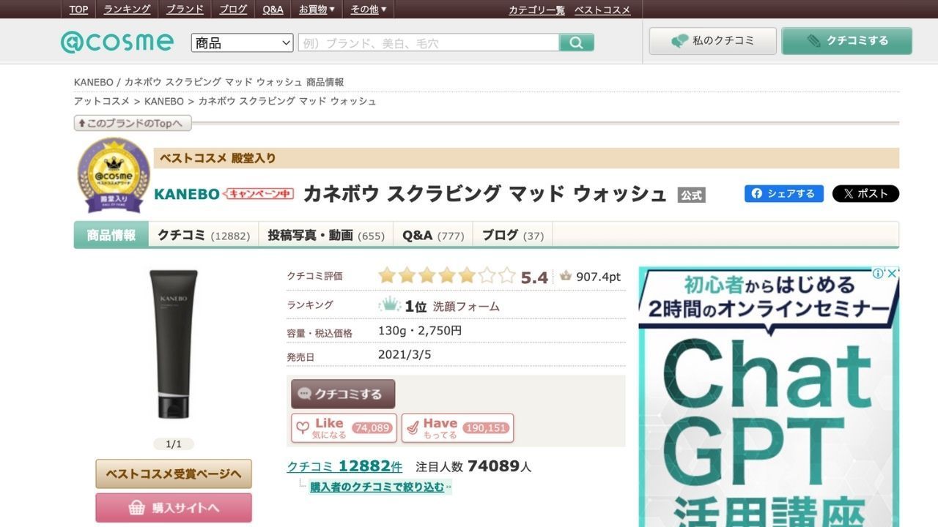This screenshot has height=527, width=938.
Task: Open Q&A in top navigation
Action: [273, 10]
